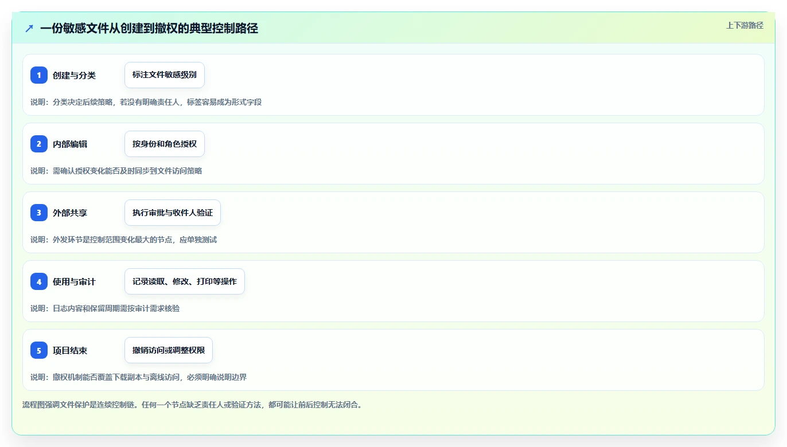
Task: Click the note about 日志内容和保留周期
Action: coord(105,308)
